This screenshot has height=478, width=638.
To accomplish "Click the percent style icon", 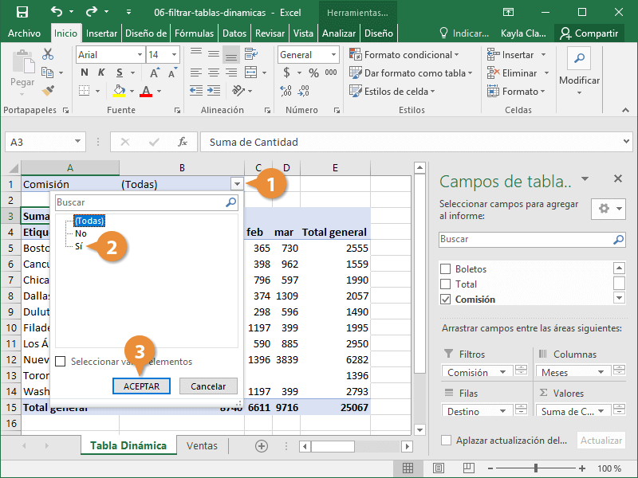I will pos(313,72).
